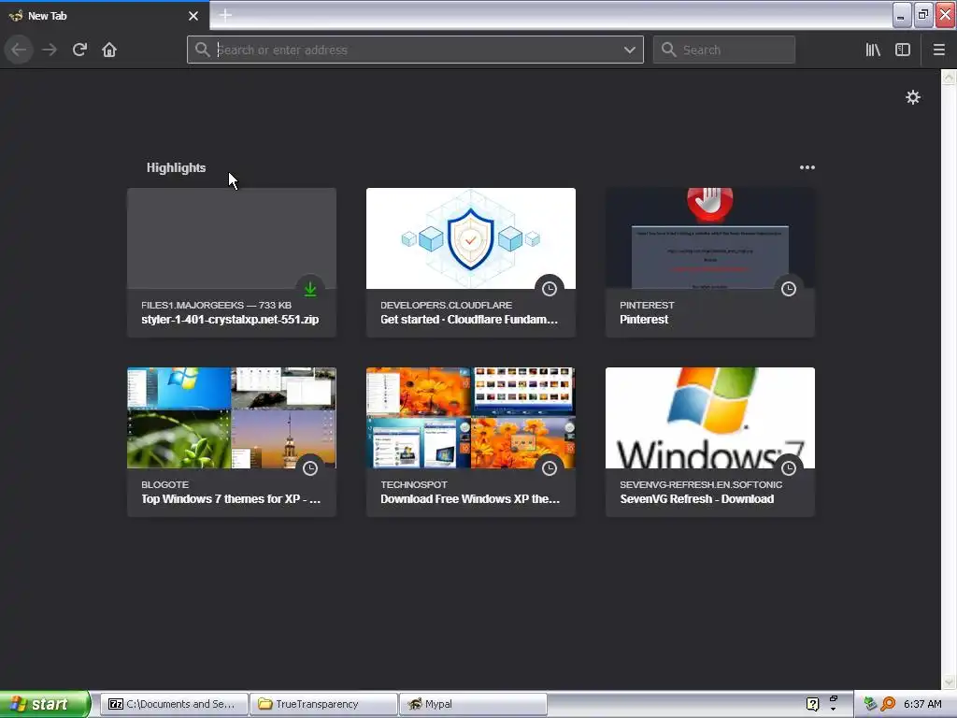Click the page scrollbar up arrow

[949, 77]
